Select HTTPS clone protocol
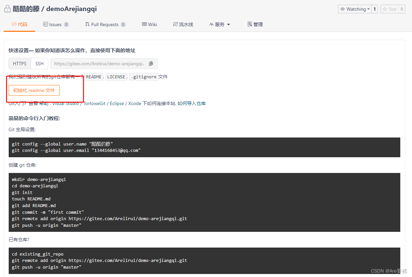Image resolution: width=412 pixels, height=277 pixels. pos(19,64)
